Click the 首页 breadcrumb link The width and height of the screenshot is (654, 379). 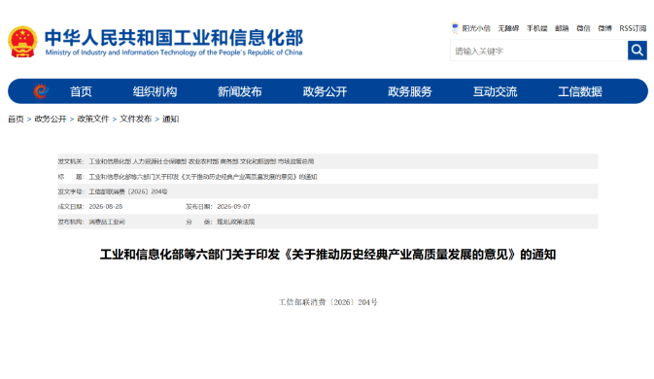(x=16, y=120)
